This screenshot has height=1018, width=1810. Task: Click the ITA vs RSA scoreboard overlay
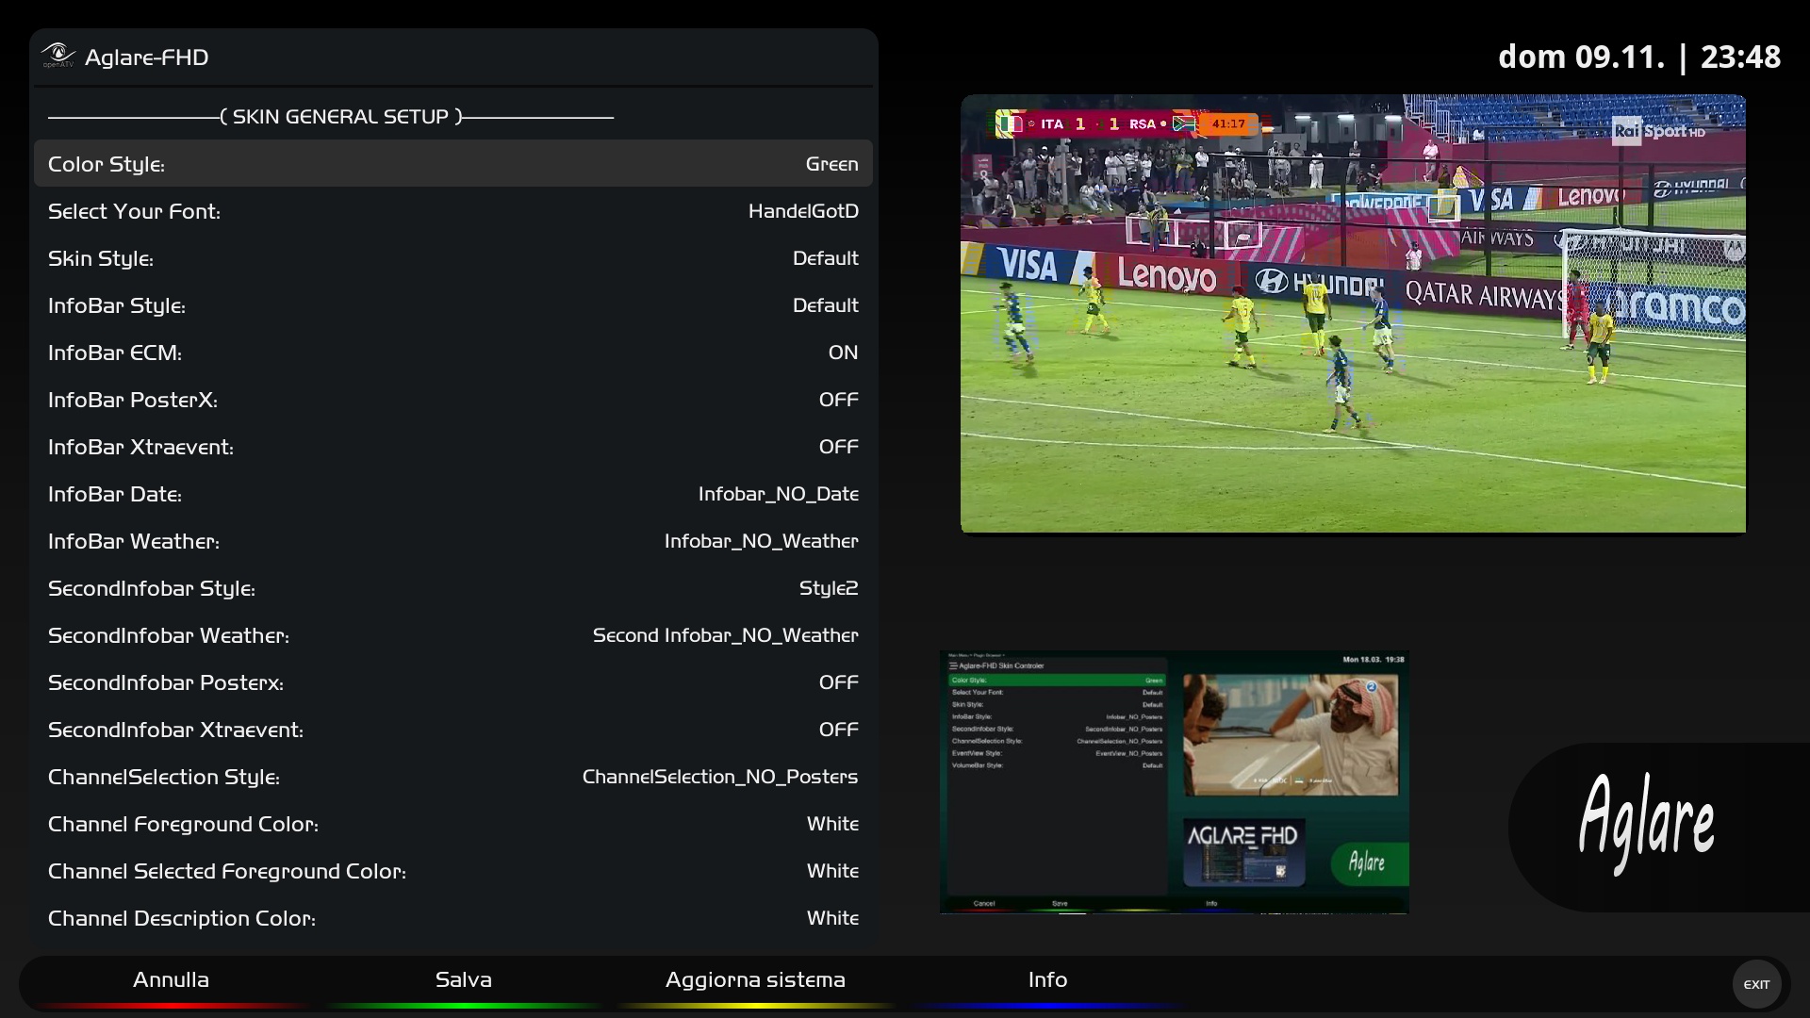tap(1127, 123)
